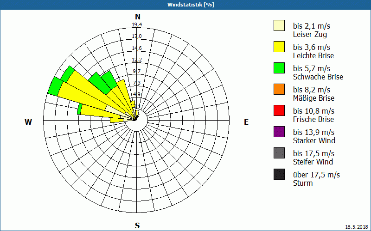Click the black 'über 17,5 m/s' swatch
Image resolution: width=371 pixels, height=231 pixels.
click(x=279, y=174)
